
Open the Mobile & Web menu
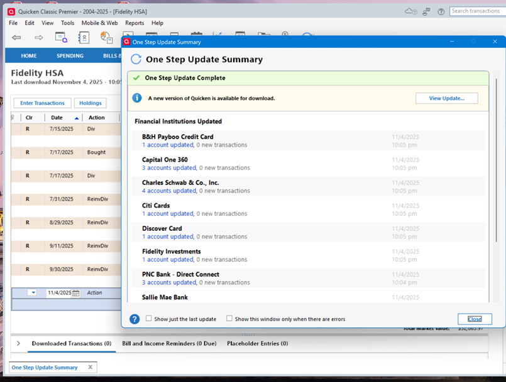pos(99,23)
